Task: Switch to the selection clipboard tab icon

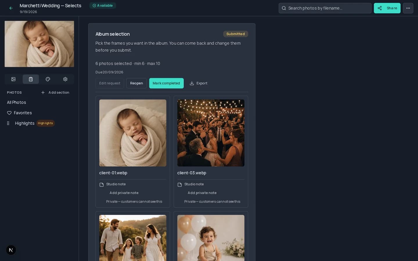Action: tap(31, 79)
